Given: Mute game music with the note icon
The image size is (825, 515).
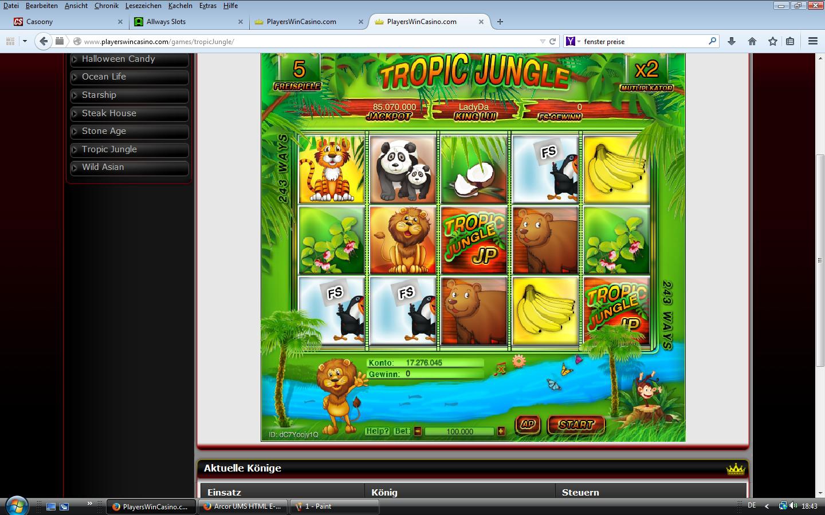Looking at the screenshot, I should click(500, 369).
